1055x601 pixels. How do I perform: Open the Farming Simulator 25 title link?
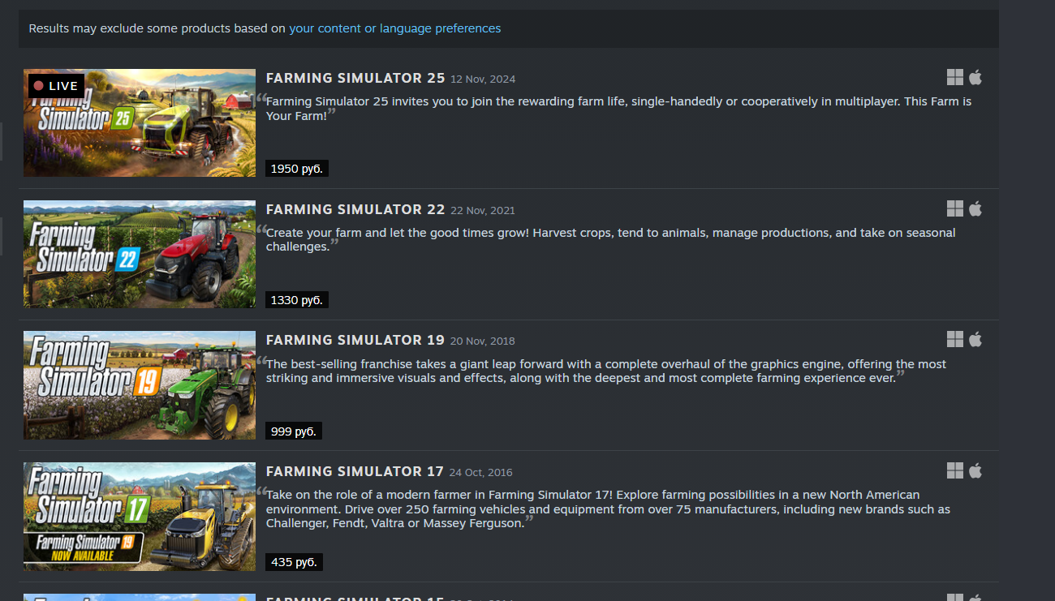point(355,78)
